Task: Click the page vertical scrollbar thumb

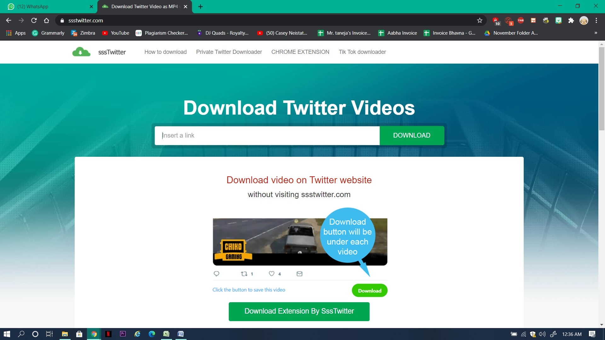Action: click(602, 88)
